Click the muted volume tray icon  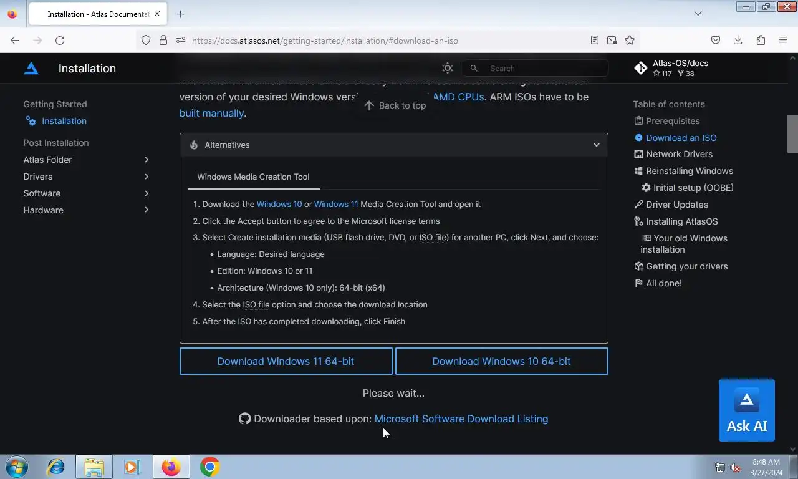[x=735, y=467]
